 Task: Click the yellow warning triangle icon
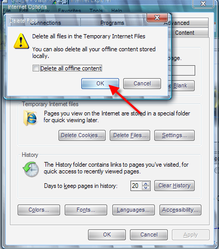point(21,41)
